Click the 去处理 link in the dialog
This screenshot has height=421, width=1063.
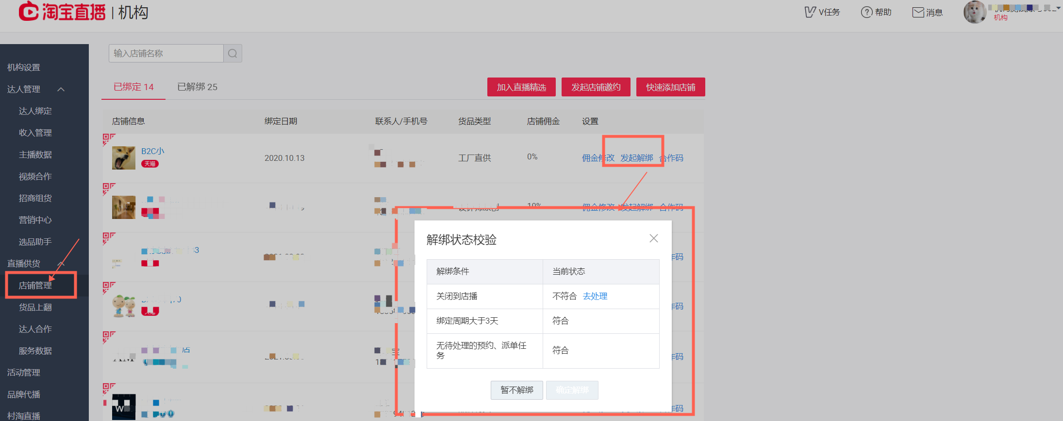click(x=595, y=296)
